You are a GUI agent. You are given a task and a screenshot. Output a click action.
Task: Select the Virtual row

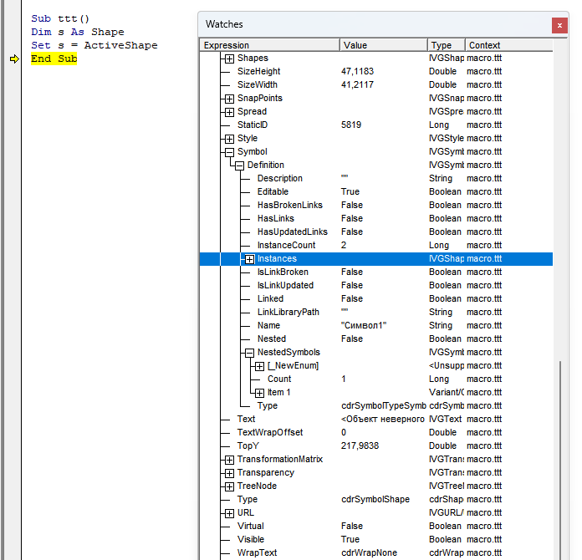pyautogui.click(x=376, y=526)
